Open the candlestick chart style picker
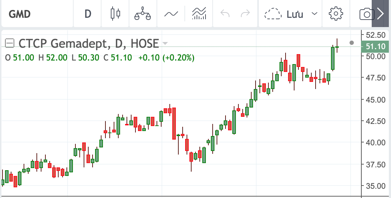Screen dimensions: 391x198 pyautogui.click(x=115, y=14)
